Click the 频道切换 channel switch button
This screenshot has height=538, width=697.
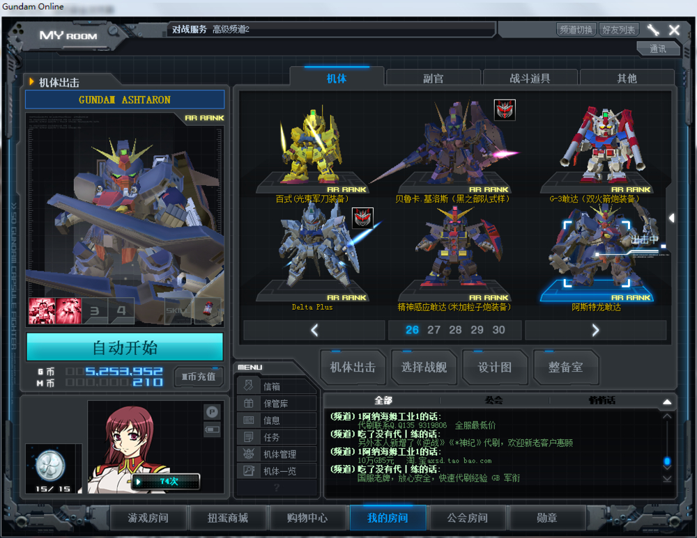point(576,30)
